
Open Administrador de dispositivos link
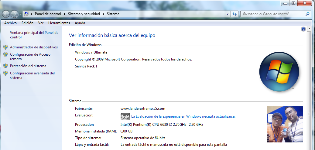click(x=34, y=47)
